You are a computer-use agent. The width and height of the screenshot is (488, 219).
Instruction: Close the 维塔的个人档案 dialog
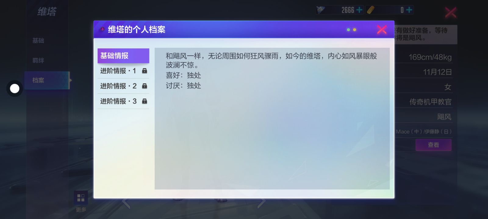(x=382, y=30)
